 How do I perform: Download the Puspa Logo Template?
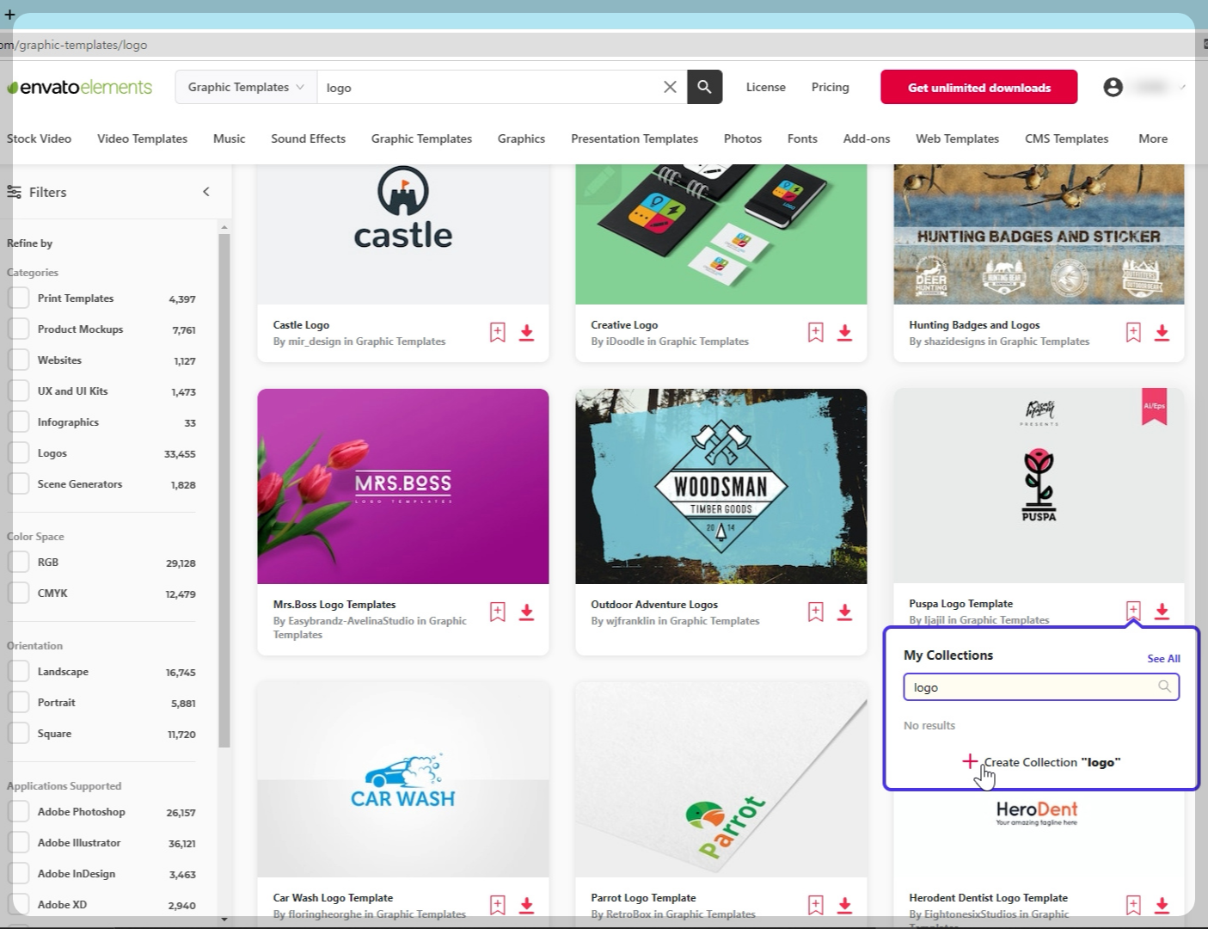[1162, 612]
